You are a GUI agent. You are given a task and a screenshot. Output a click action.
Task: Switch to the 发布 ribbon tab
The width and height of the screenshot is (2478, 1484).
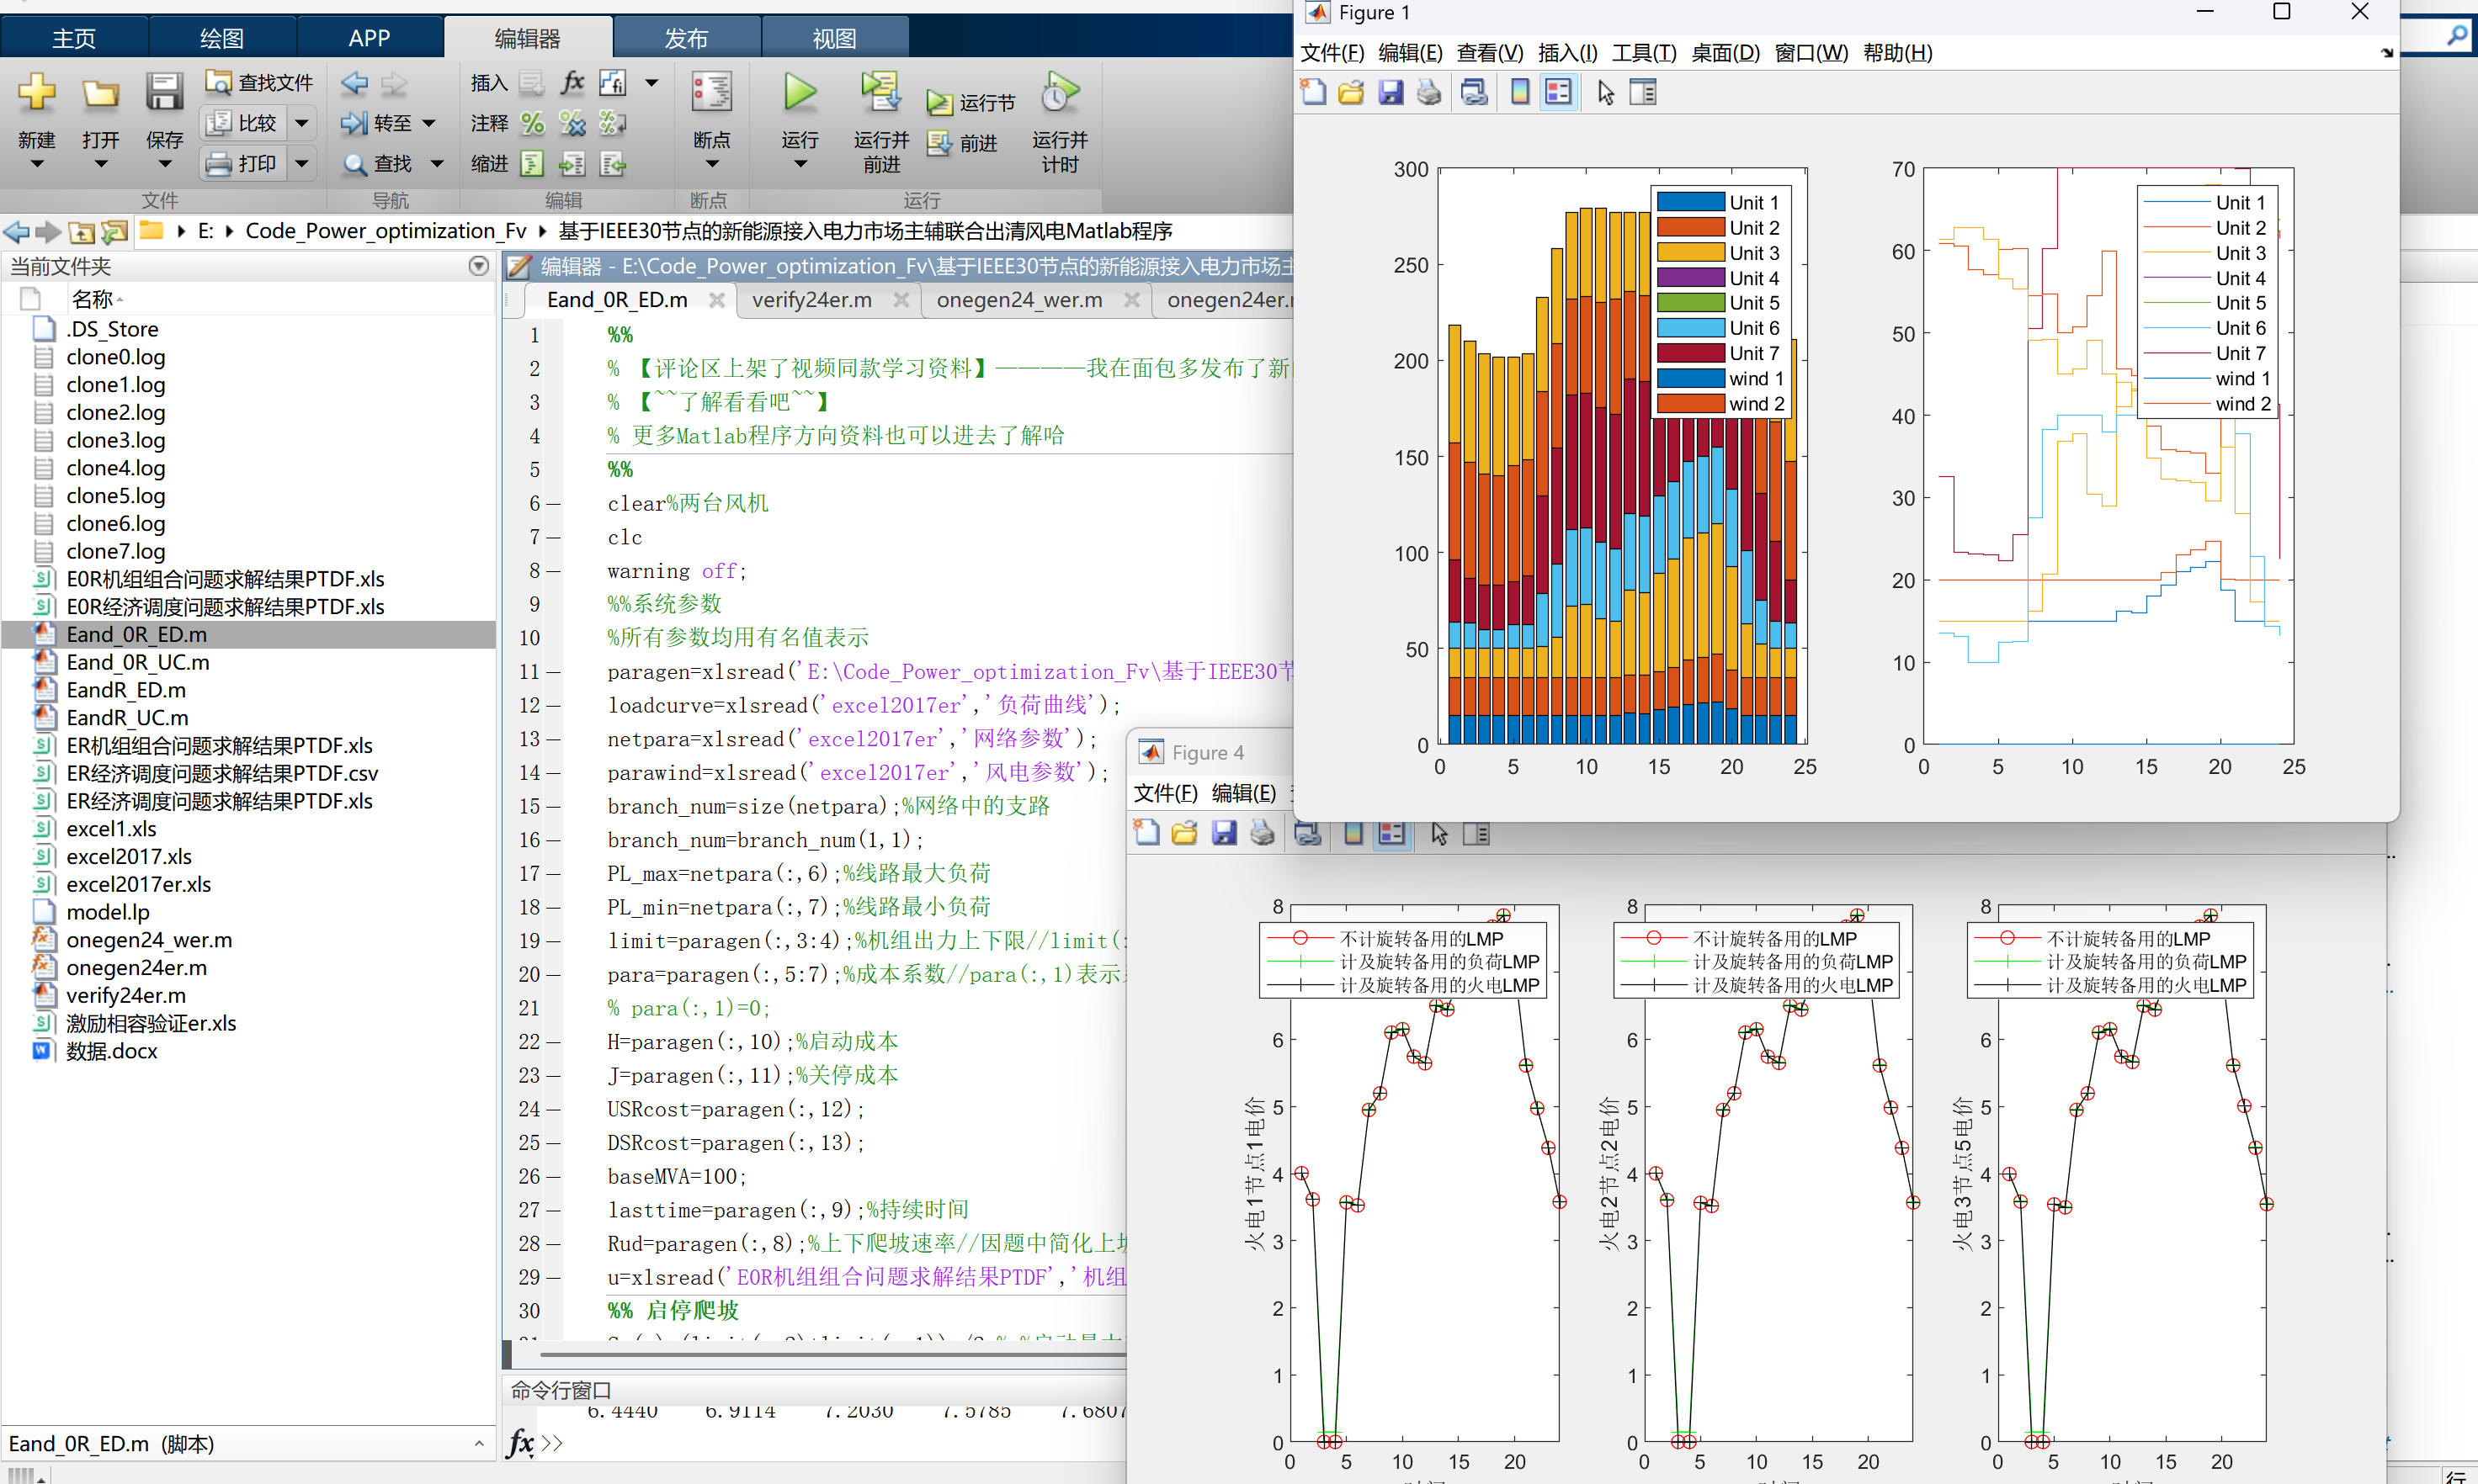coord(686,38)
